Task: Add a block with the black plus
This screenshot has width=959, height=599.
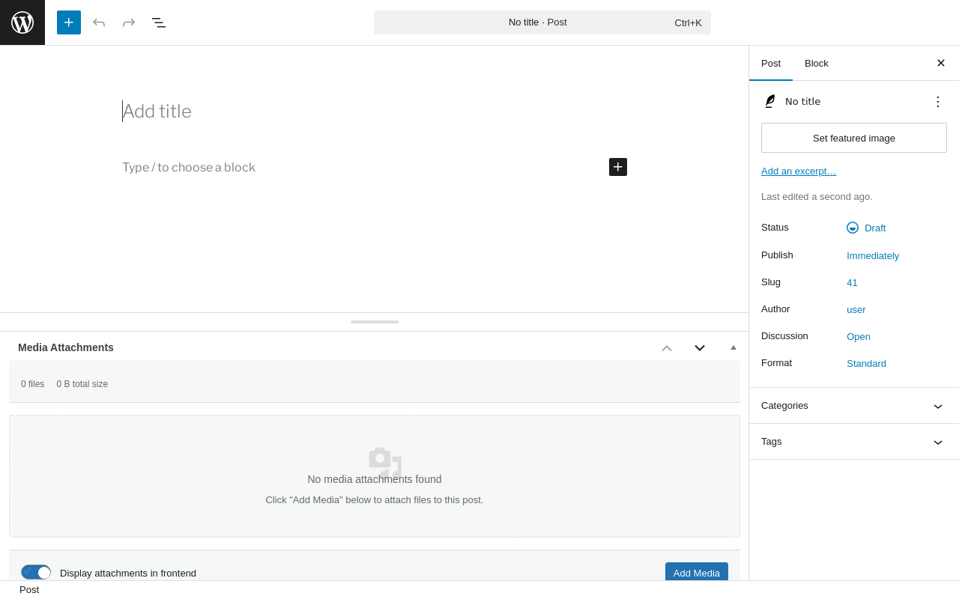Action: pos(618,167)
